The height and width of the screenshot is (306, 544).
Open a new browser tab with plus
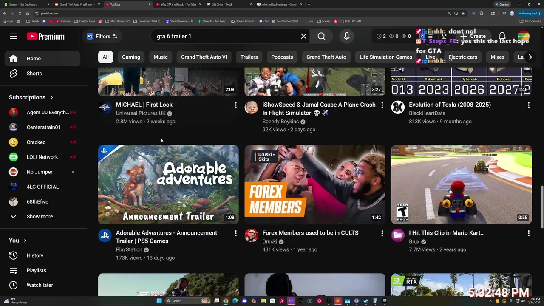[x=309, y=4]
